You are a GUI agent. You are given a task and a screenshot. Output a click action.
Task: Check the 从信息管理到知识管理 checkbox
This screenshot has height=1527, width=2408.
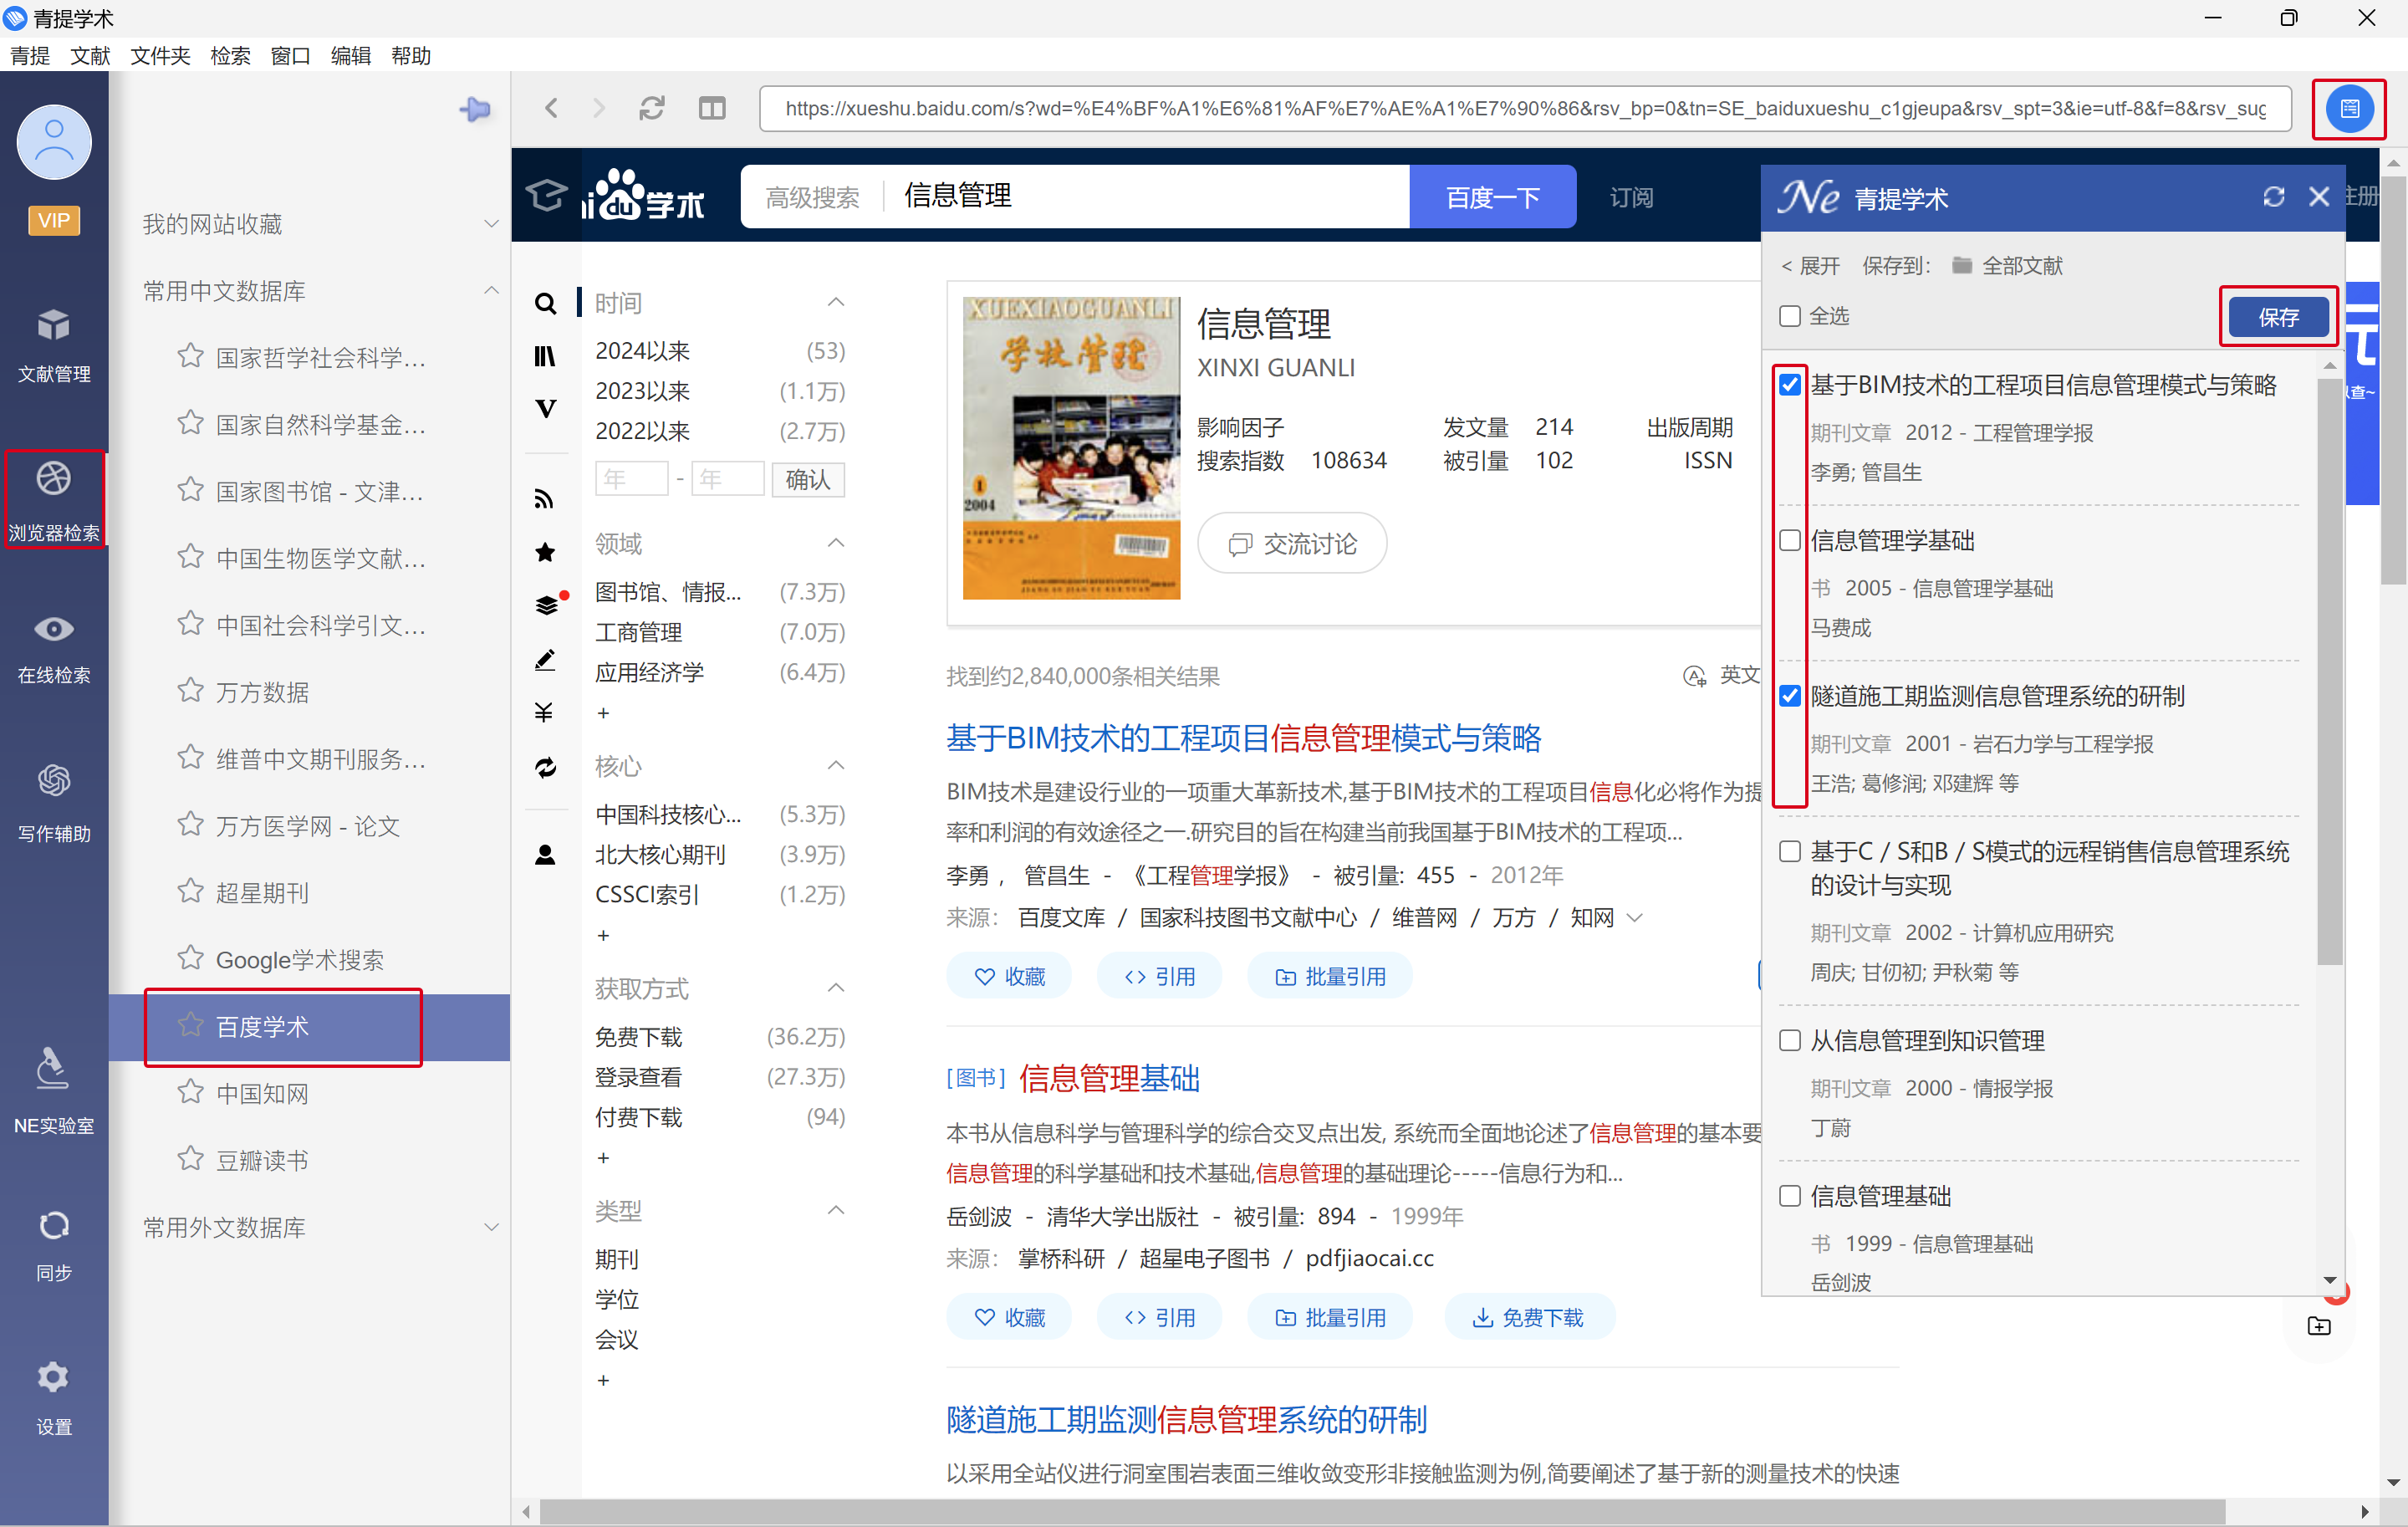coord(1790,1041)
